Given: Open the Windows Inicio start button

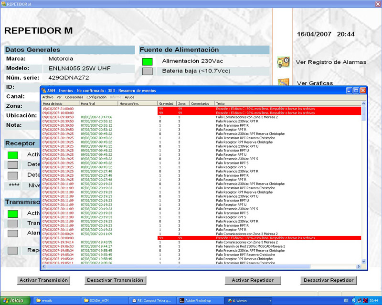Looking at the screenshot, I should (x=13, y=301).
